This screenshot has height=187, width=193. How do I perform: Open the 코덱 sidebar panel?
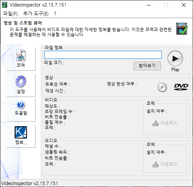(21, 59)
